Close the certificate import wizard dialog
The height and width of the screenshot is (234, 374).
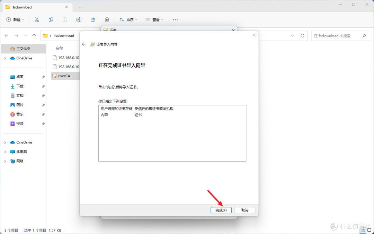tap(254, 35)
